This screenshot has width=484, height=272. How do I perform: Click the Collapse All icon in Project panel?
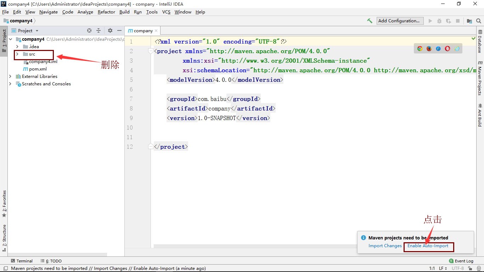[x=99, y=31]
